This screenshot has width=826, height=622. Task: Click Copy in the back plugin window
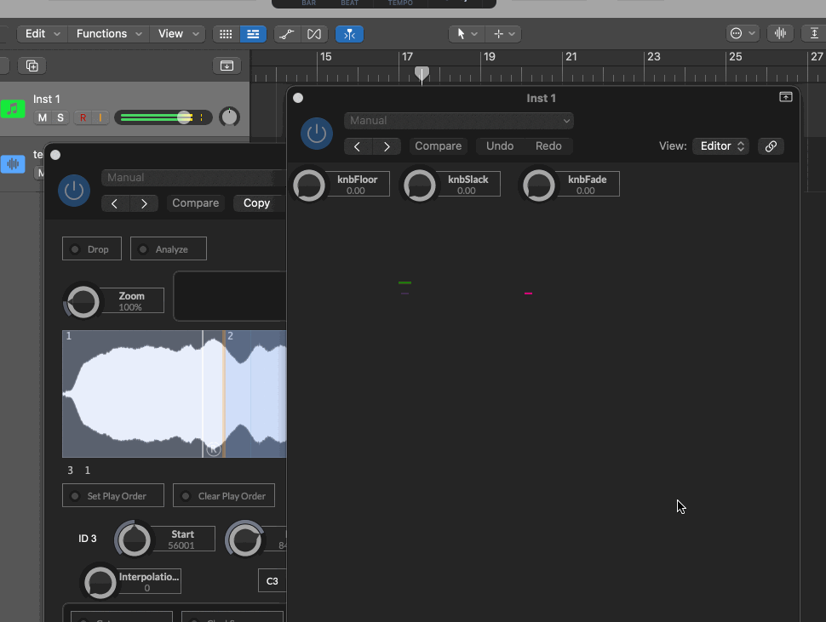pos(256,203)
